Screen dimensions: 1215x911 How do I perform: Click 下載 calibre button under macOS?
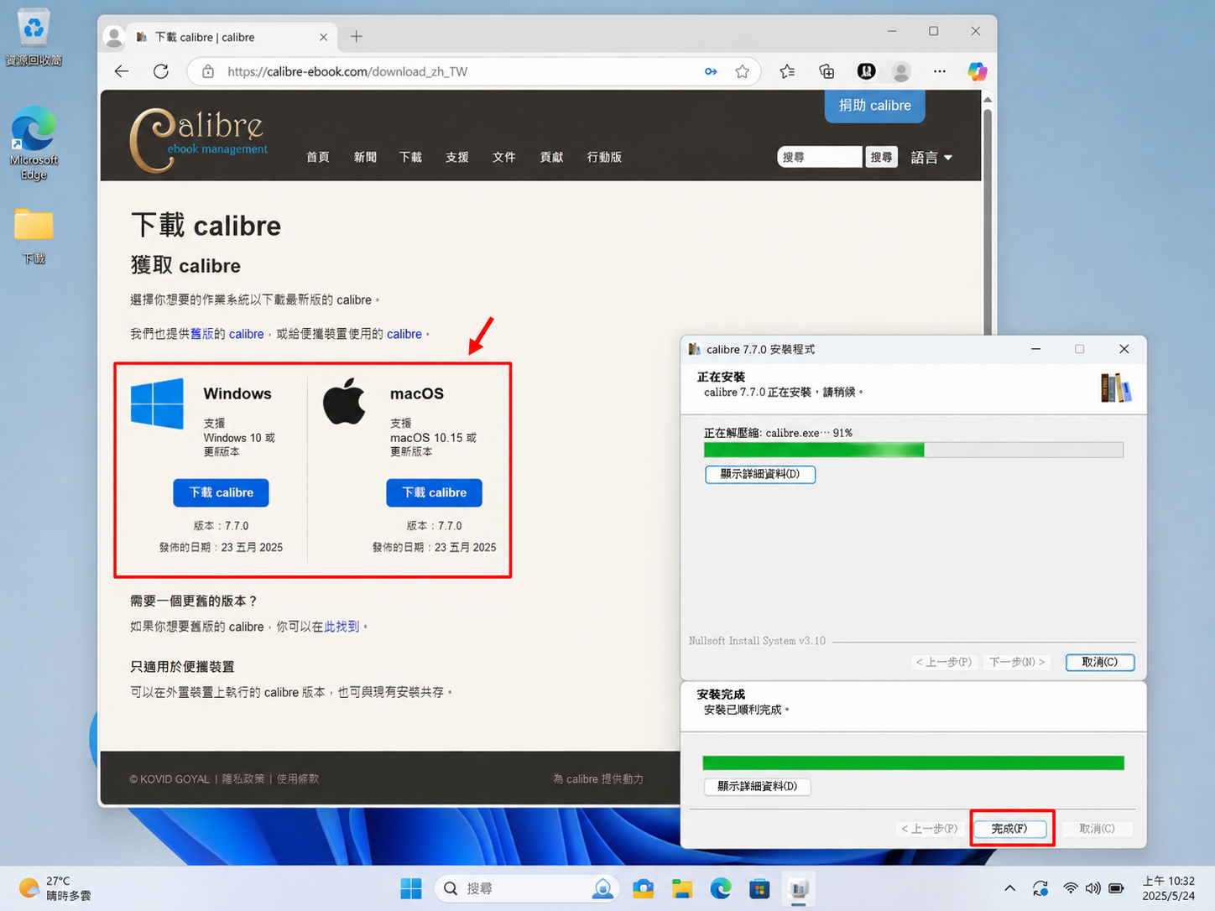[434, 492]
